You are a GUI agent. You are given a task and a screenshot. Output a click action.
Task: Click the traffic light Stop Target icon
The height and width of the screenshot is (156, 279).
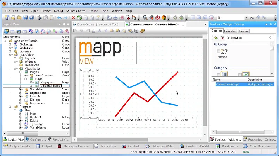(164, 17)
